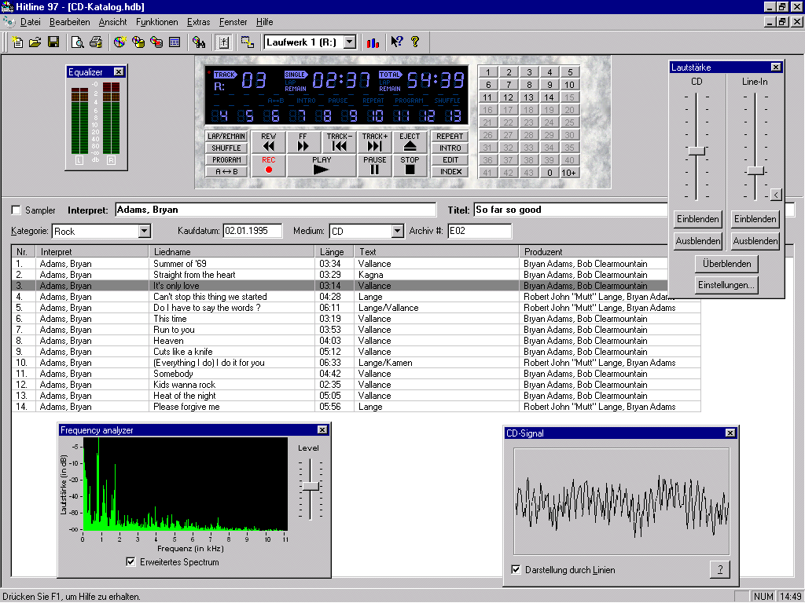Check the Sampler checkbox
805x603 pixels.
point(17,210)
